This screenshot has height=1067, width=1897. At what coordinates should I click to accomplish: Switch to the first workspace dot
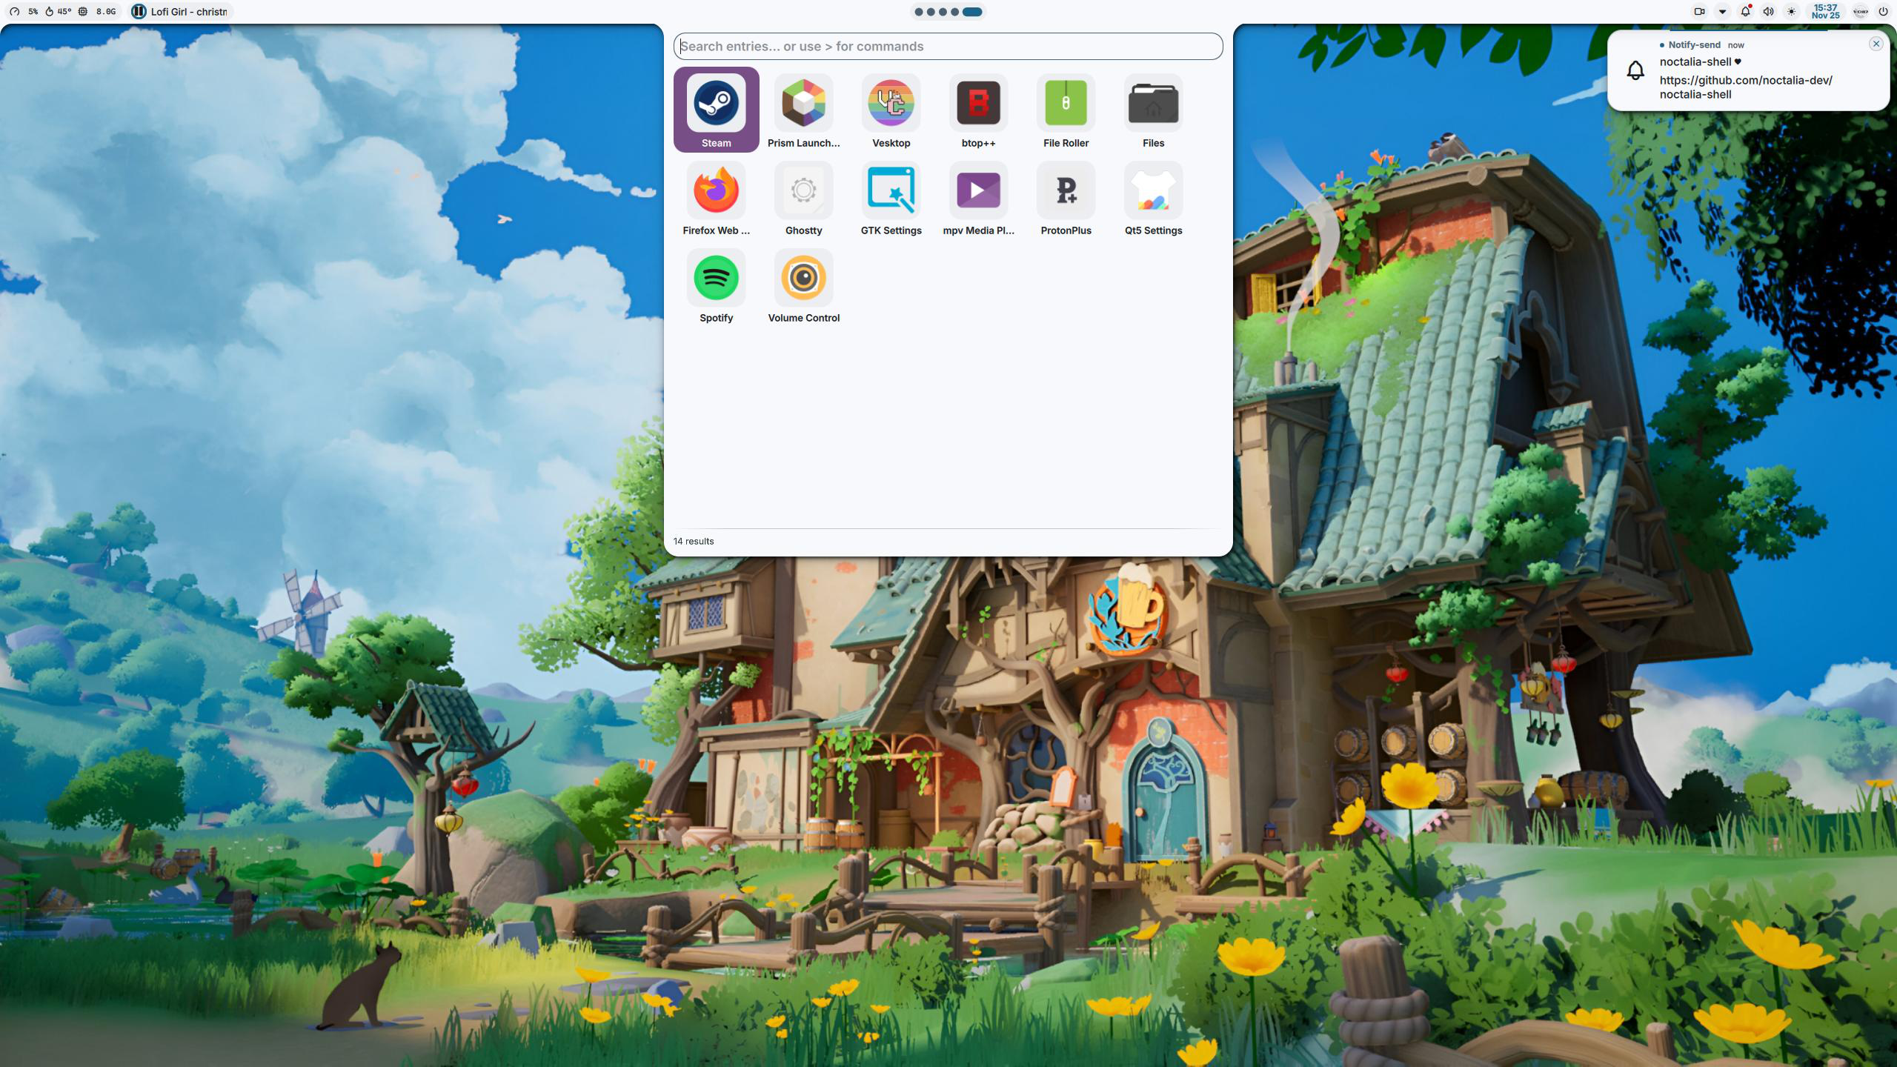pyautogui.click(x=919, y=12)
